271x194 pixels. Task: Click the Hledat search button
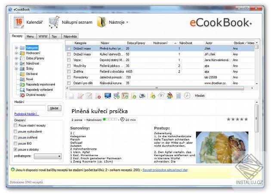pyautogui.click(x=54, y=108)
